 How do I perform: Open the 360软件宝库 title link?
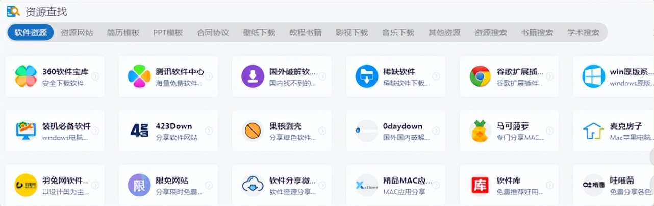(x=65, y=72)
